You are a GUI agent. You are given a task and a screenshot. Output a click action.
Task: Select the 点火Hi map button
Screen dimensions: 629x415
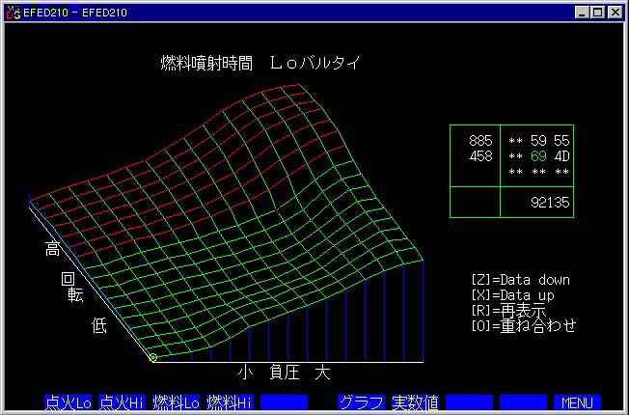pyautogui.click(x=123, y=401)
